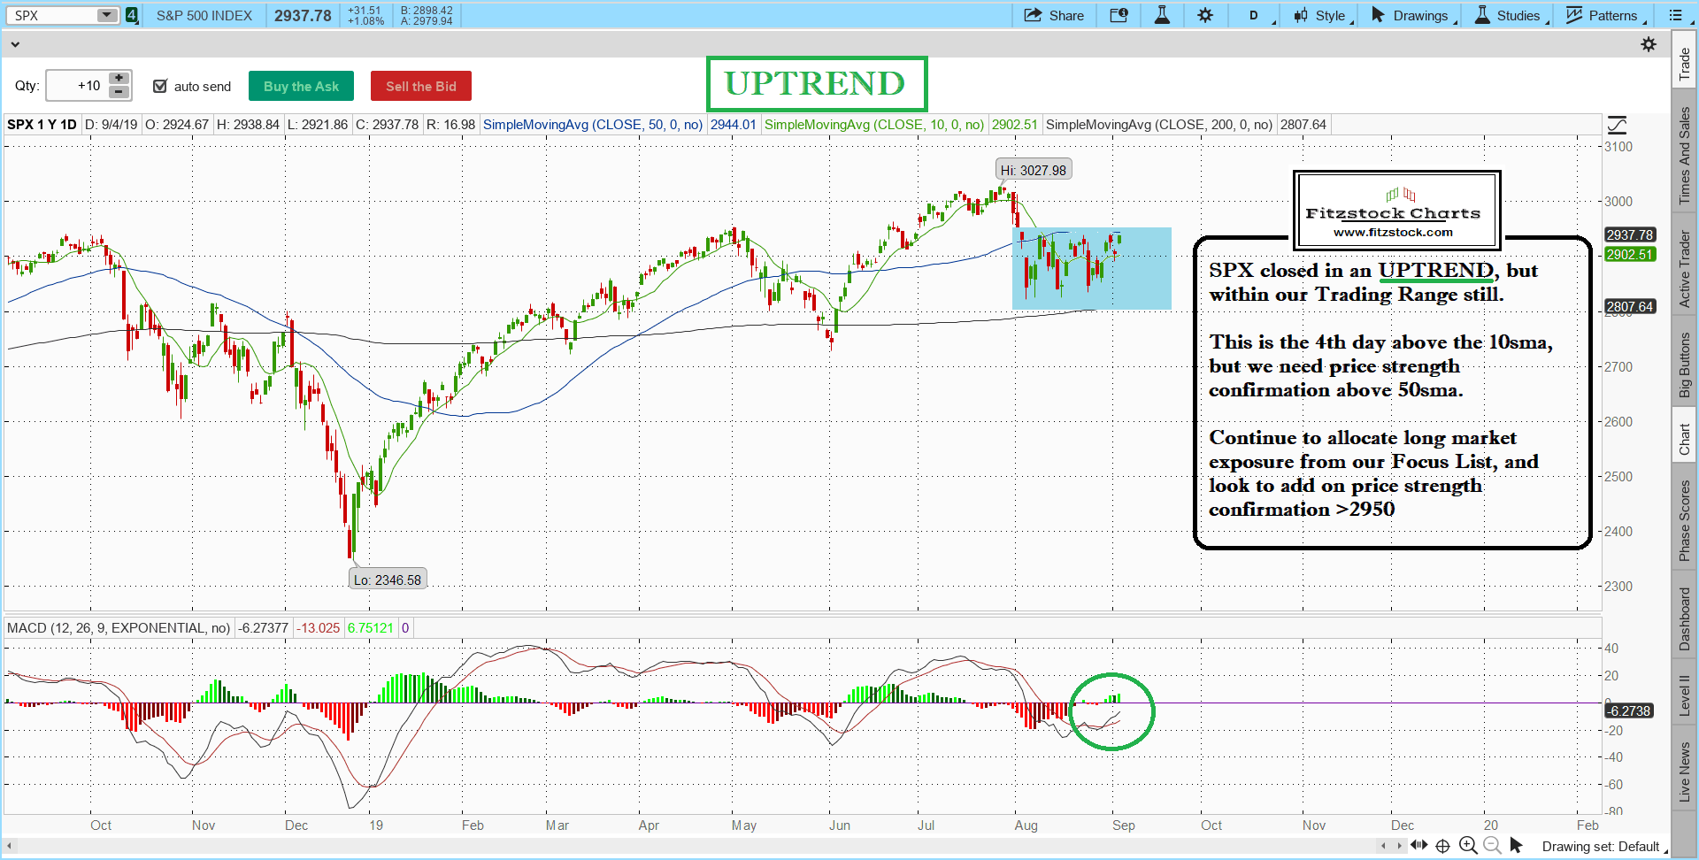Click the Buy the Ask button
Viewport: 1699px width, 860px height.
[x=301, y=86]
